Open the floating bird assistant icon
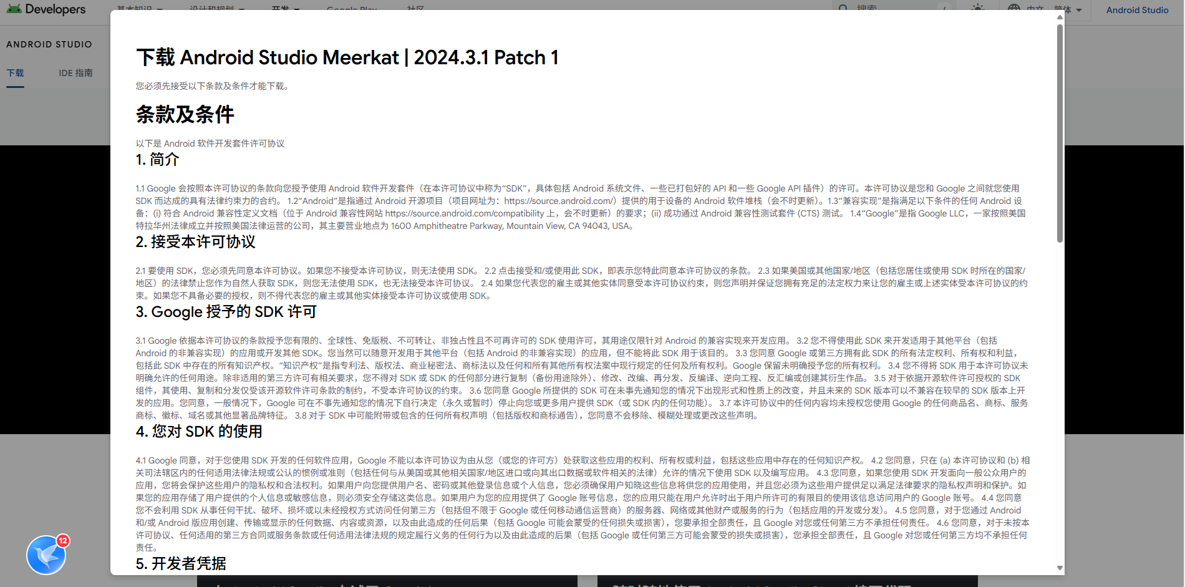 (x=46, y=555)
